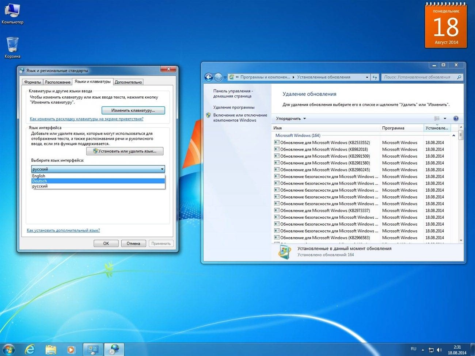Open Как установить дополнительный язык link
The height and width of the screenshot is (356, 475).
(x=63, y=230)
